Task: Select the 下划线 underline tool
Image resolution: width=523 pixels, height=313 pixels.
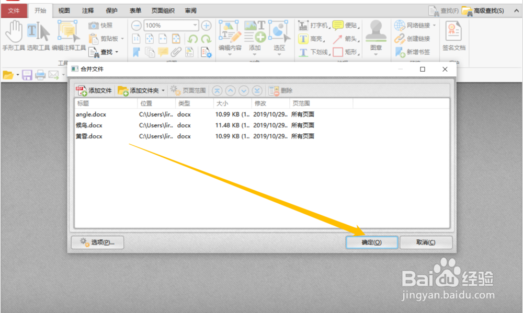Action: pyautogui.click(x=314, y=52)
